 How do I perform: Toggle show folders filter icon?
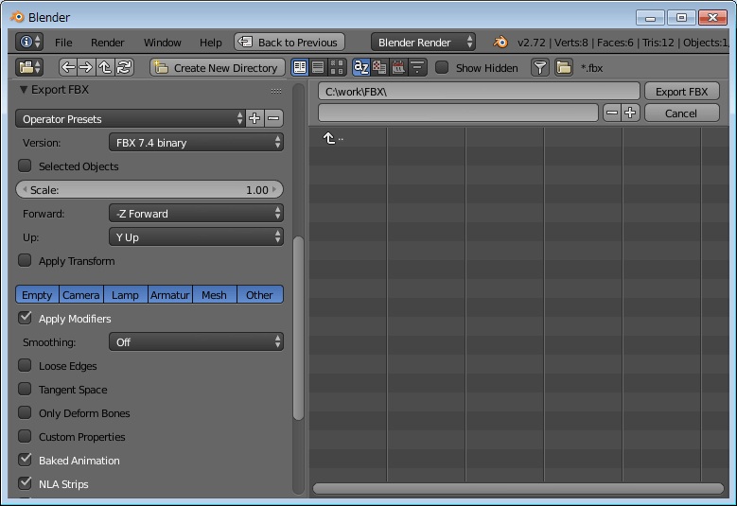pyautogui.click(x=564, y=68)
